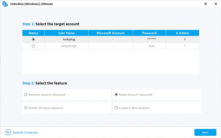The height and width of the screenshot is (138, 221).
Task: Click the Is Admin column header
Action: click(x=182, y=33)
